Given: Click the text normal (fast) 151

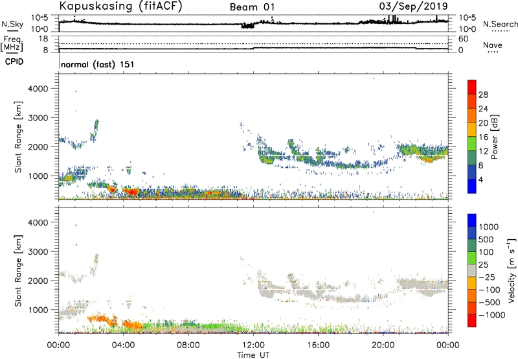Looking at the screenshot, I should pyautogui.click(x=98, y=64).
